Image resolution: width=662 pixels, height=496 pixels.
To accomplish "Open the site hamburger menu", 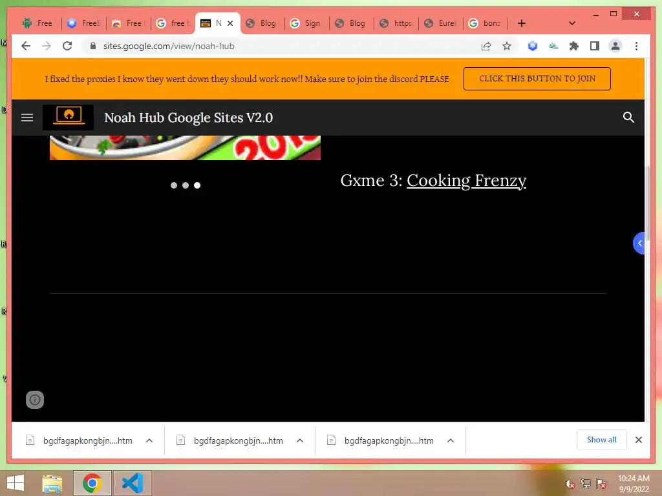I will click(27, 118).
